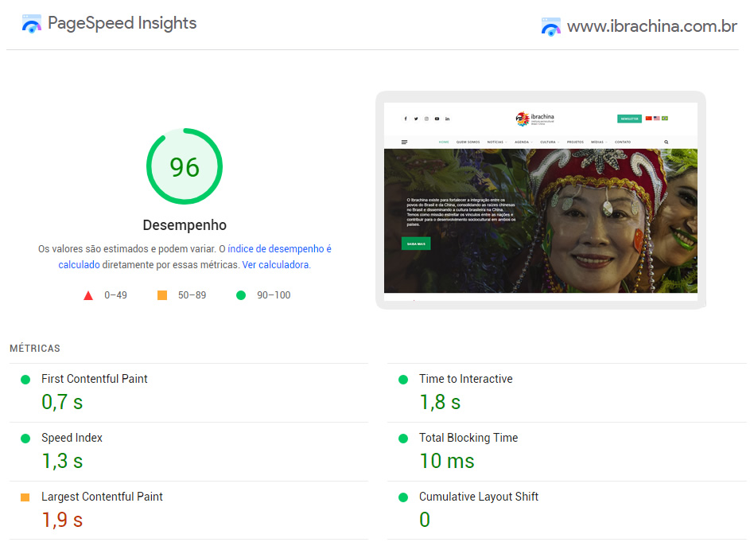Expand the CULTURA dropdown in the preview
This screenshot has width=750, height=546.
click(x=550, y=142)
